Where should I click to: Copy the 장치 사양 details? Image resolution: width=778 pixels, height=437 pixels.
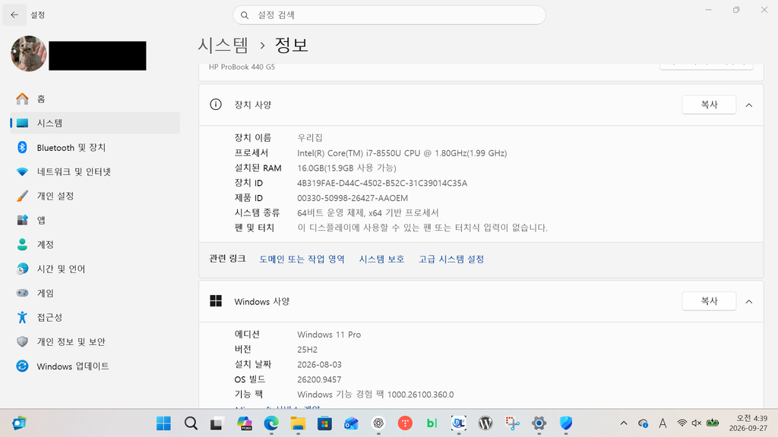click(x=709, y=105)
